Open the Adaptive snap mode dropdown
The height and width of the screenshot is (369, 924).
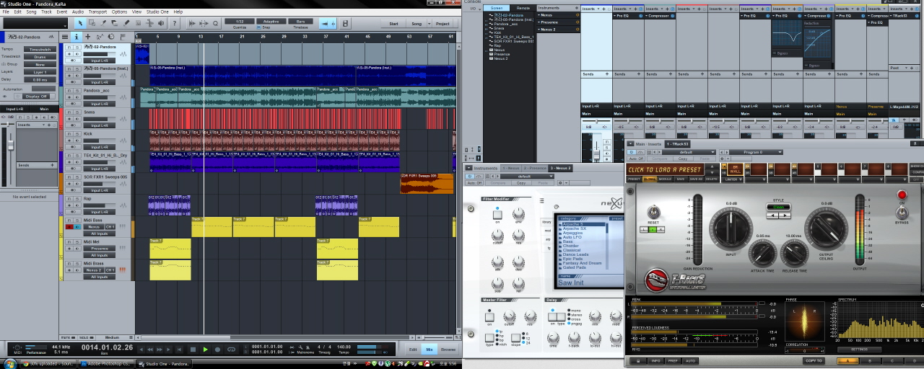(271, 22)
